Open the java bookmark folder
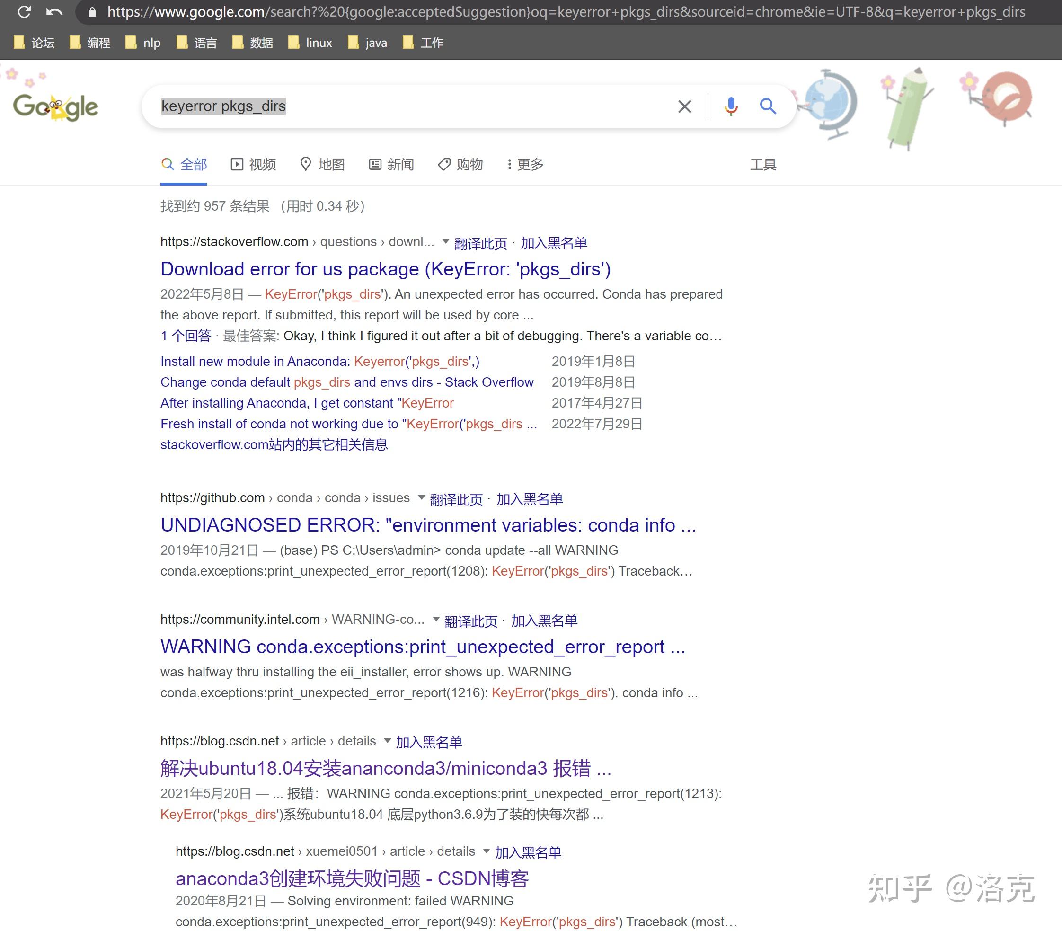 pos(367,43)
